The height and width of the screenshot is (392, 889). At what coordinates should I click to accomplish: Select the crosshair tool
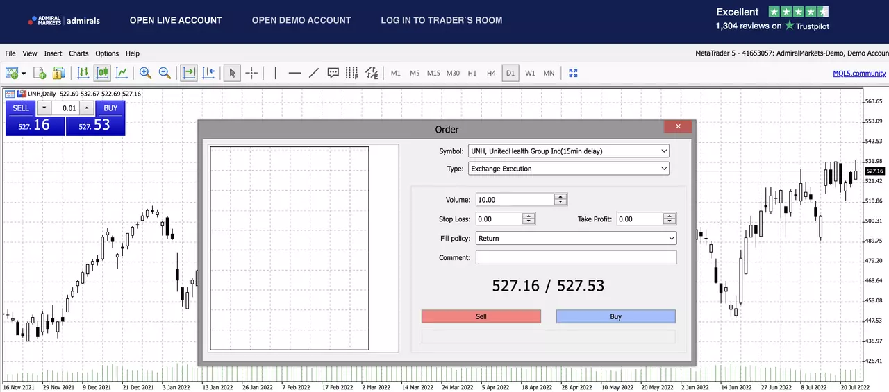(251, 72)
